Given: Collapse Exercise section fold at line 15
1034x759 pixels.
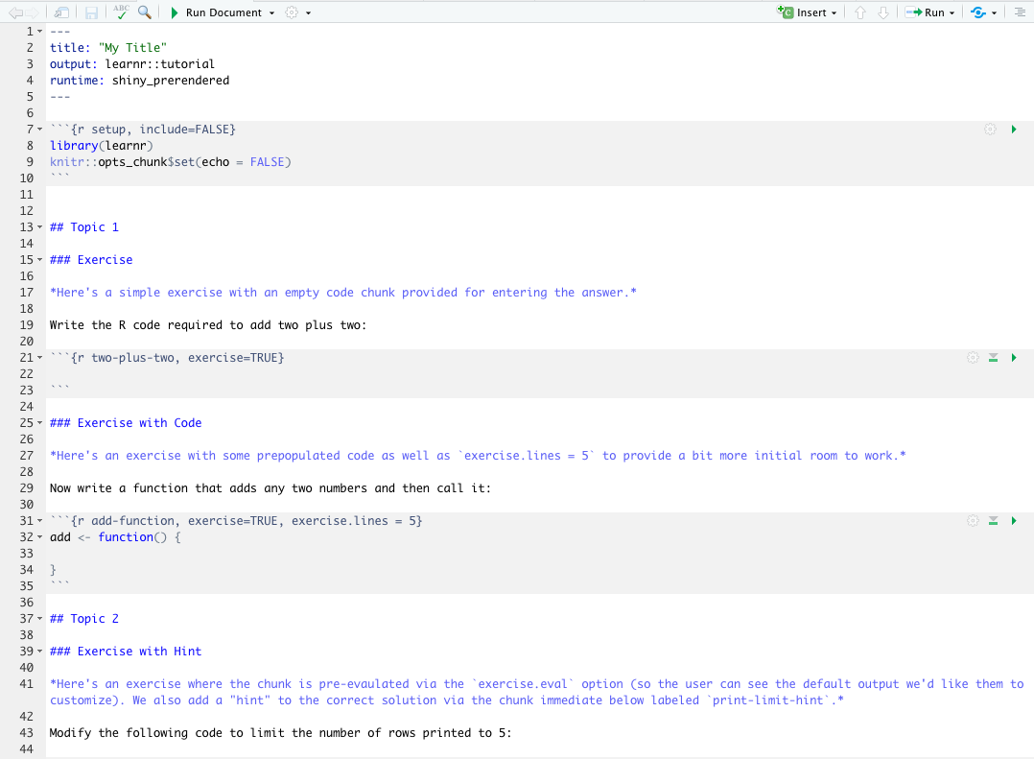Looking at the screenshot, I should click(x=39, y=260).
